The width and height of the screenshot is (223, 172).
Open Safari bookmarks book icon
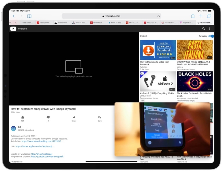[29, 16]
